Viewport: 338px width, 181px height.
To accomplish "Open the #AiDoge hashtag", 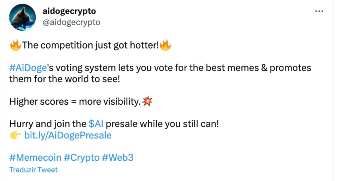I will (x=28, y=68).
